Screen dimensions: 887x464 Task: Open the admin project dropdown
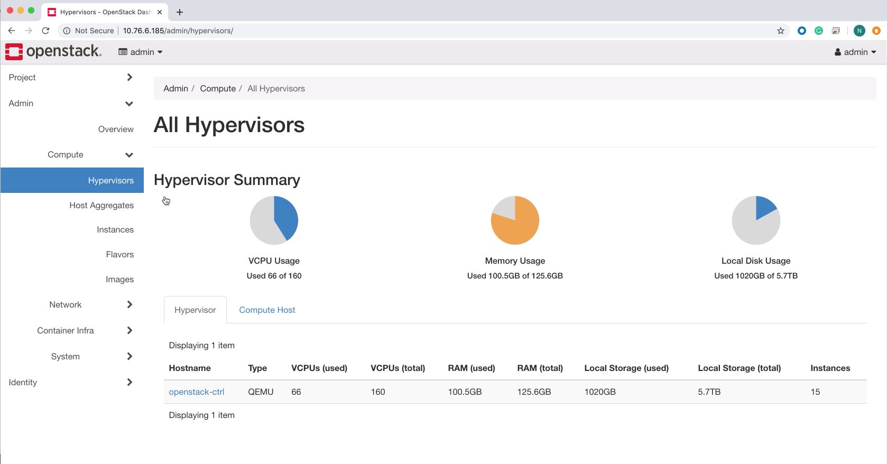point(141,52)
